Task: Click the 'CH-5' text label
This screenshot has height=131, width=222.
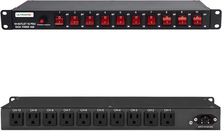Action: (100, 110)
